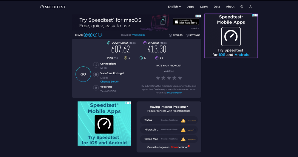This screenshot has height=157, width=298.
Task: Copy the result link via share icon
Action: tap(86, 35)
